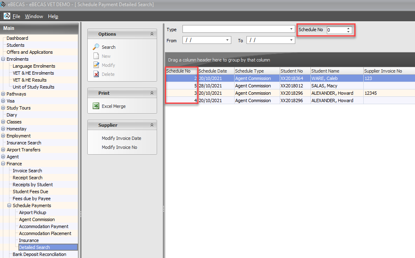Screen dimensions: 415x258
Task: Open the From date picker dropdown
Action: [228, 40]
